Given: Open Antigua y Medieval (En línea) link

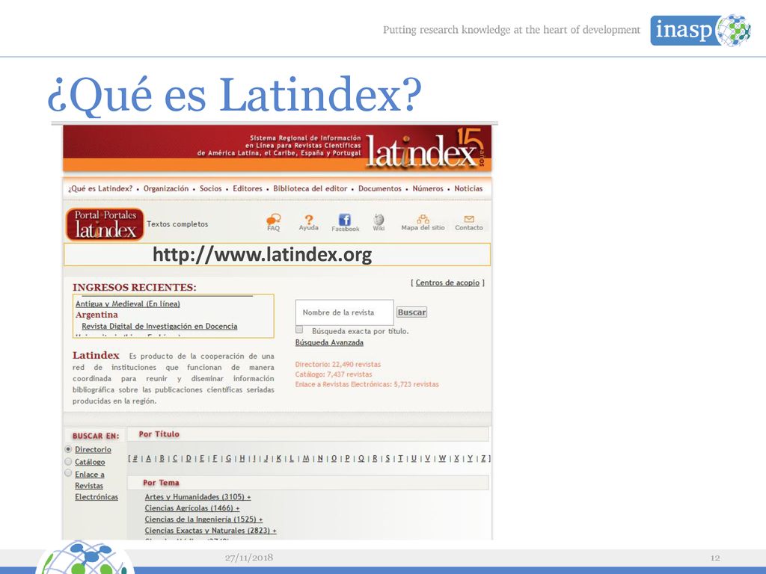Looking at the screenshot, I should coord(127,303).
